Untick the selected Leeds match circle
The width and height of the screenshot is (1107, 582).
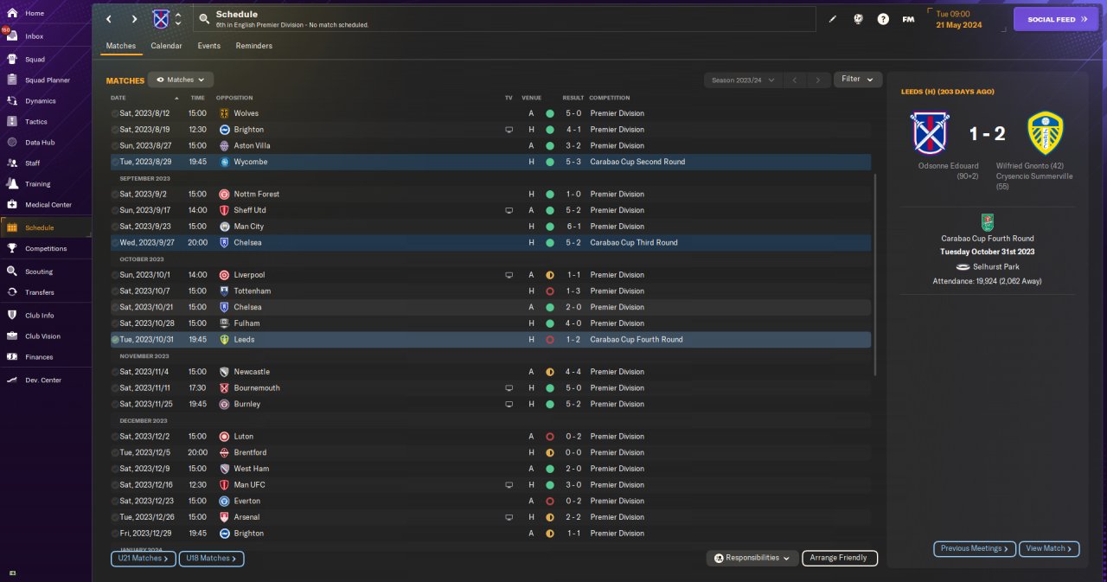pos(115,340)
